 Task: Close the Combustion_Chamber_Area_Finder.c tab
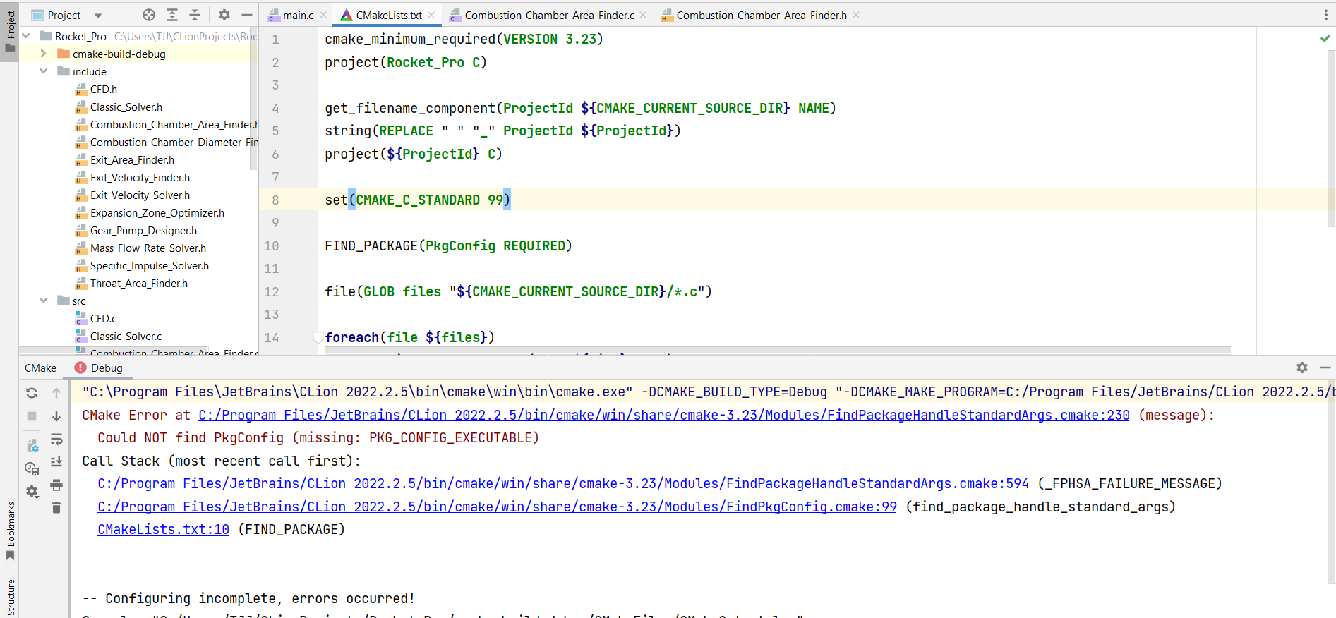(x=643, y=15)
